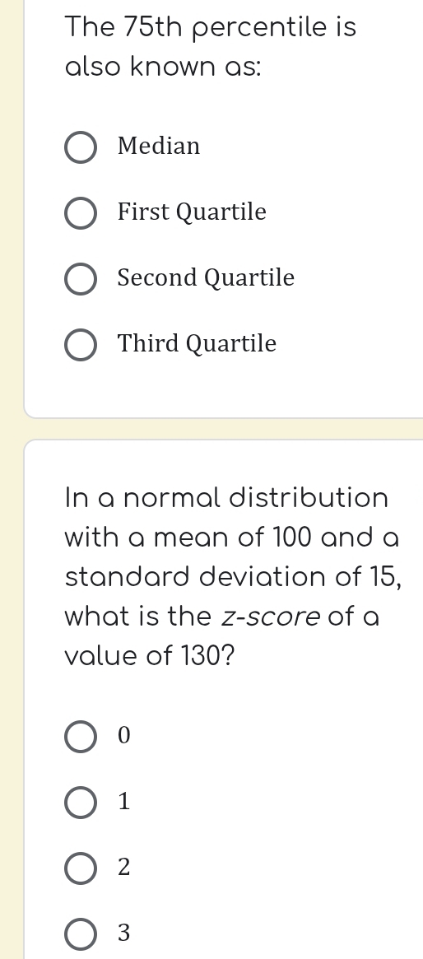Click the normal distribution z-score question text

pyautogui.click(x=232, y=576)
